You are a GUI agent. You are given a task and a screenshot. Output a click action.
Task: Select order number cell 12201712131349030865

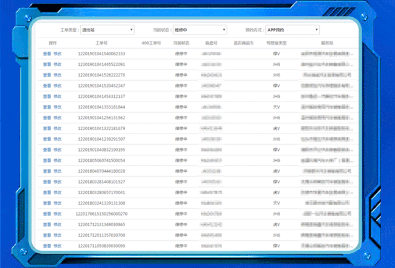[x=102, y=224]
